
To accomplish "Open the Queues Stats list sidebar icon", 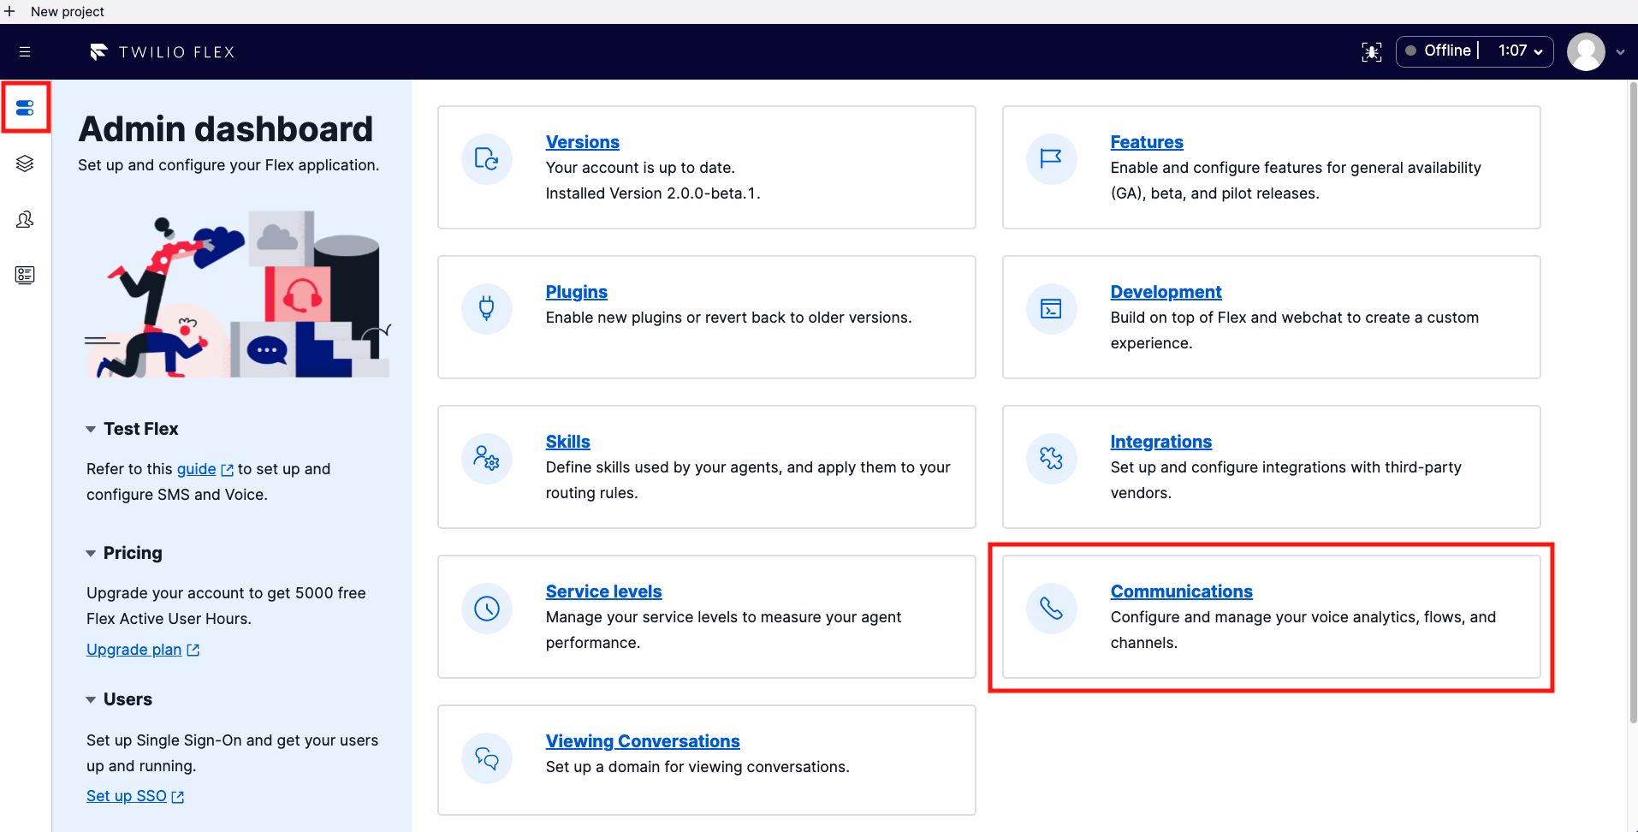I will click(25, 275).
